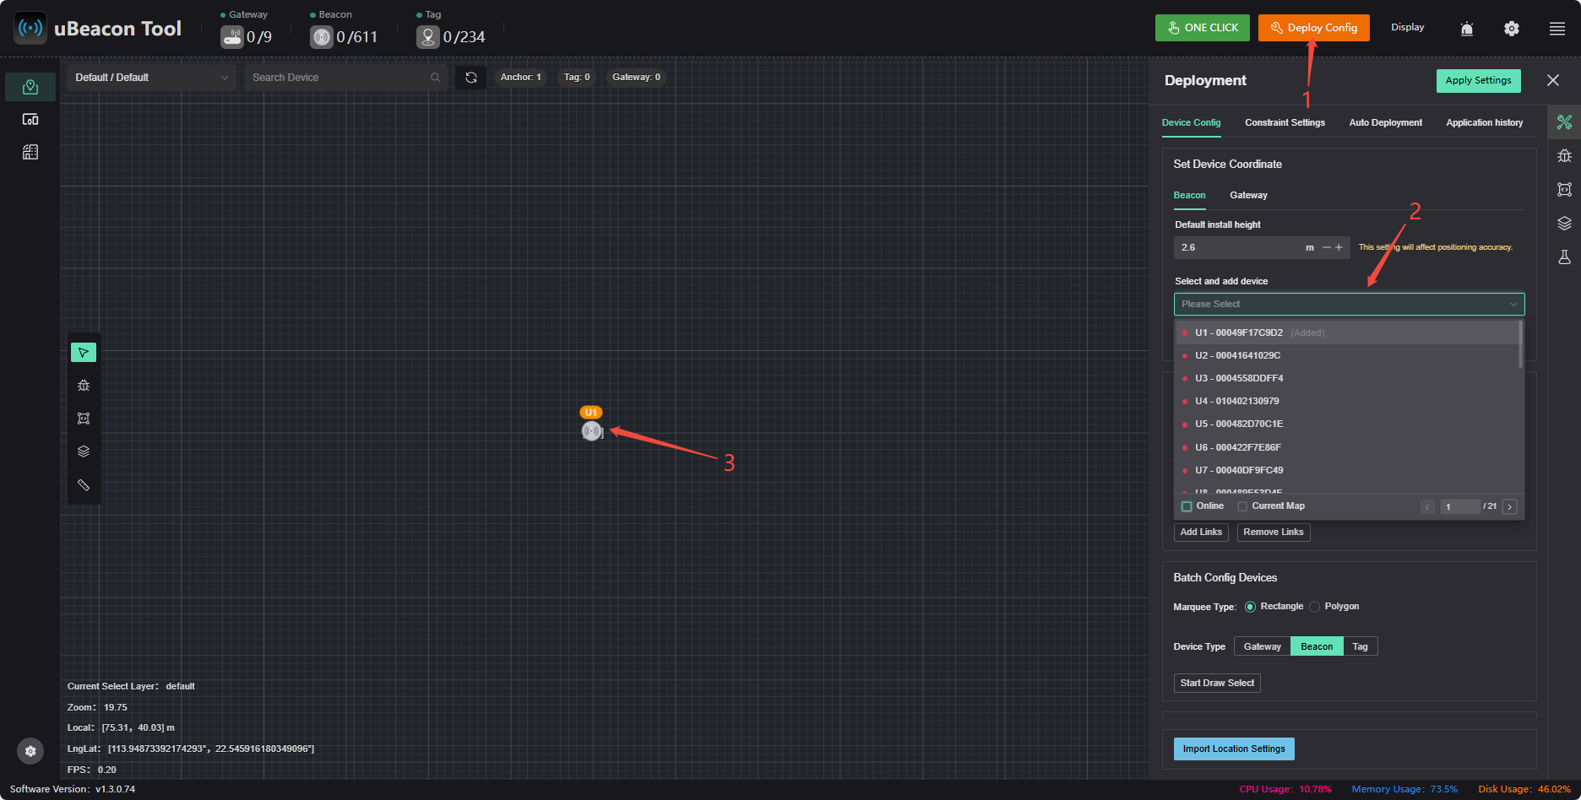Open the flask test icon in right sidebar

[x=1564, y=257]
